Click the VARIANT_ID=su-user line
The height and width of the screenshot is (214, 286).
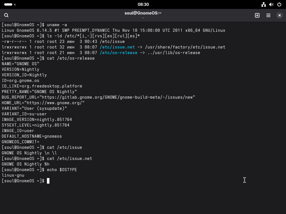(24, 114)
